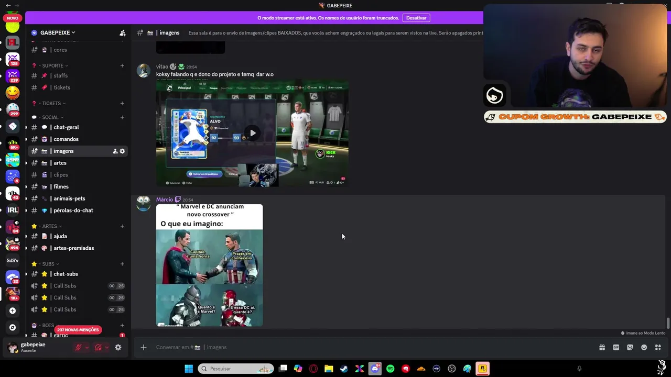Image resolution: width=671 pixels, height=377 pixels.
Task: Open the discover servers compass icon
Action: point(13,327)
